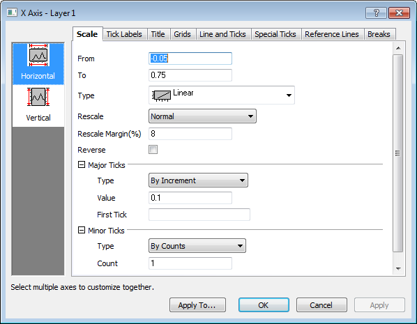Click the scroll up arrow
417x324 pixels.
[398, 48]
